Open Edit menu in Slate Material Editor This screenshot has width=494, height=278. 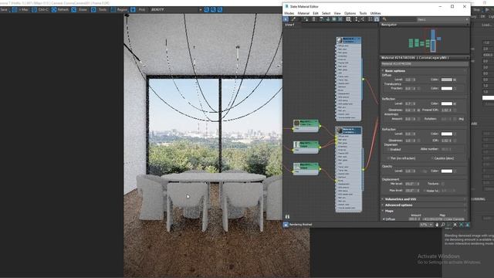click(316, 13)
